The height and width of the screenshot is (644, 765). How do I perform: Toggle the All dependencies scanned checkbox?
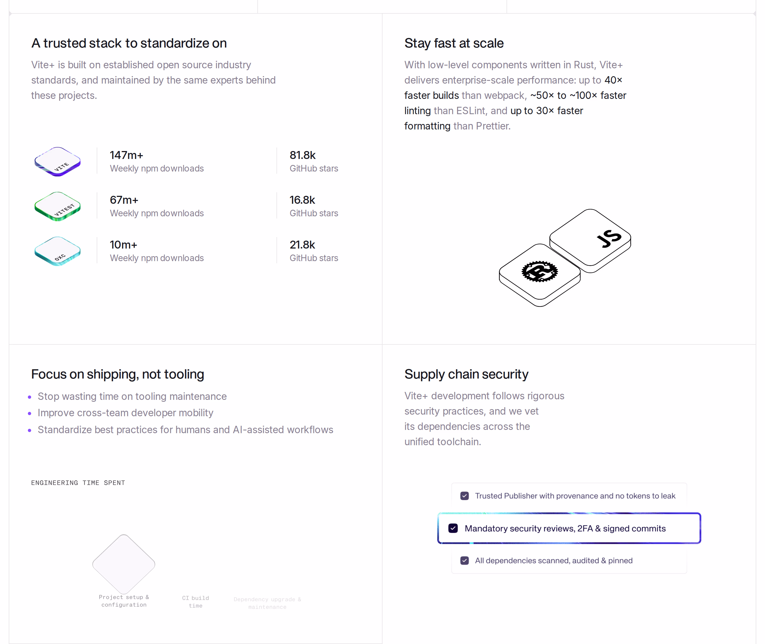point(464,560)
